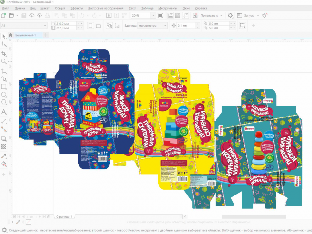Open the Options gear icon

coord(230,15)
